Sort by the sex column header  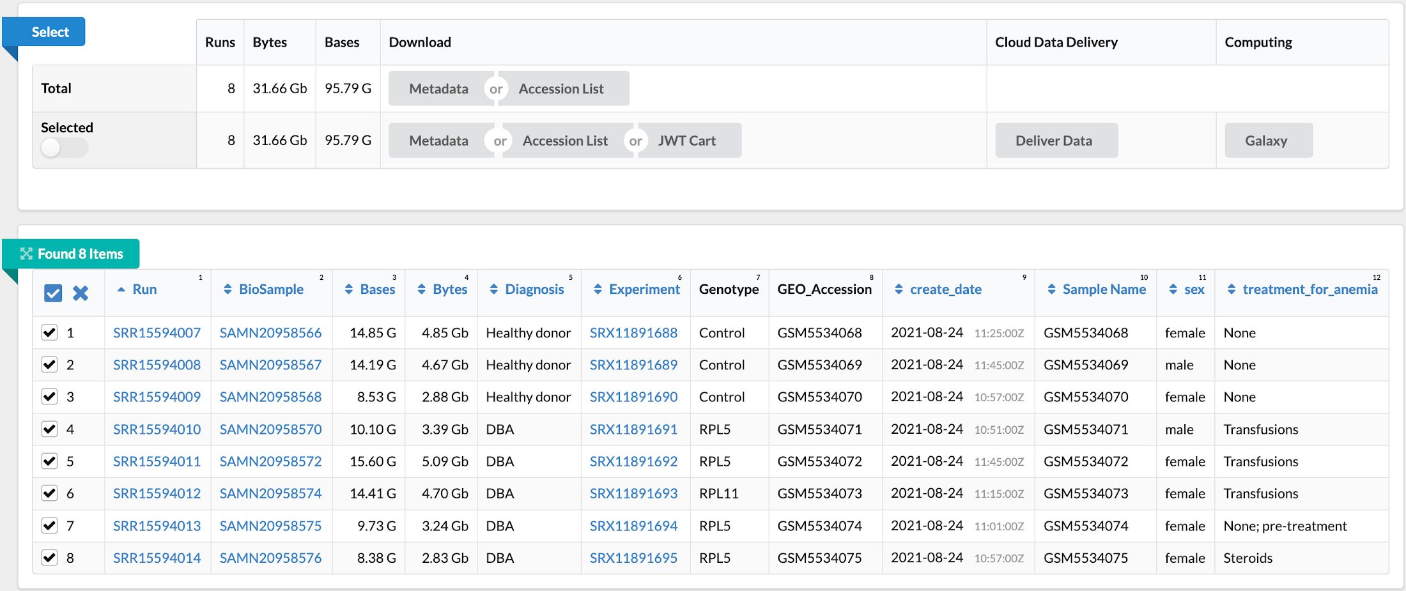1194,289
